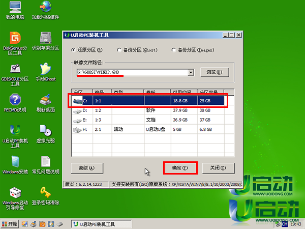Select 还原分区 radio option
Screen dimensions: 305x229
tap(74, 50)
